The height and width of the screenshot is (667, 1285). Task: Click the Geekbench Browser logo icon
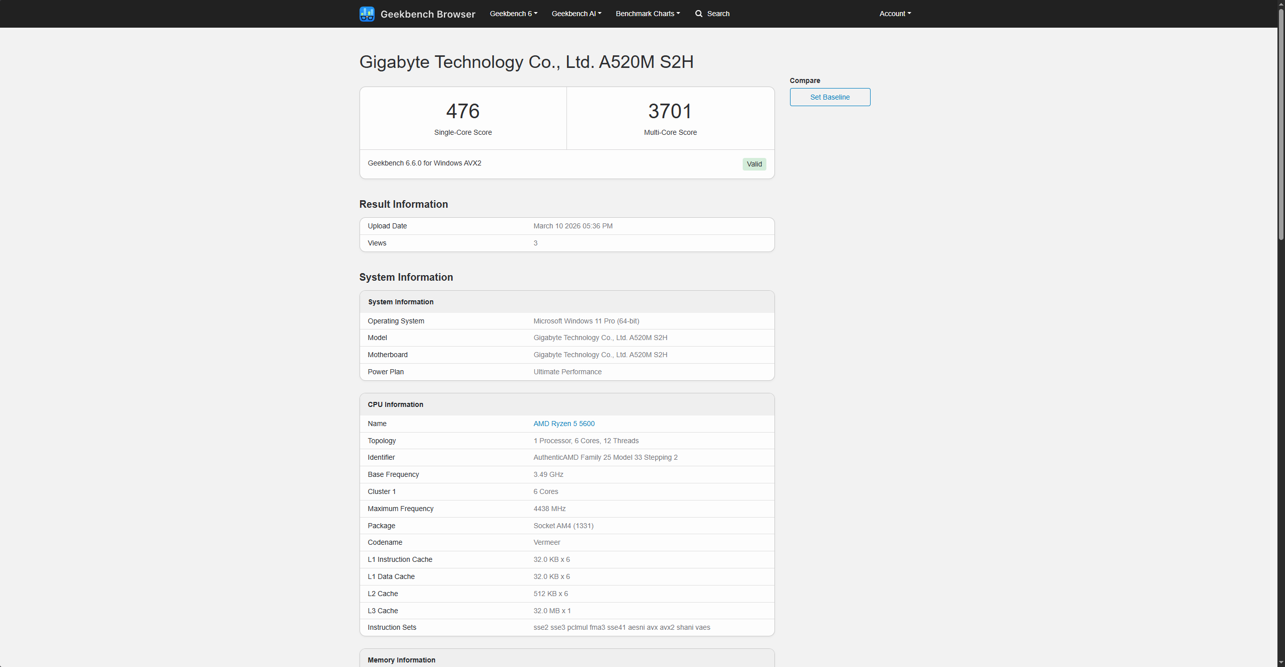tap(367, 14)
